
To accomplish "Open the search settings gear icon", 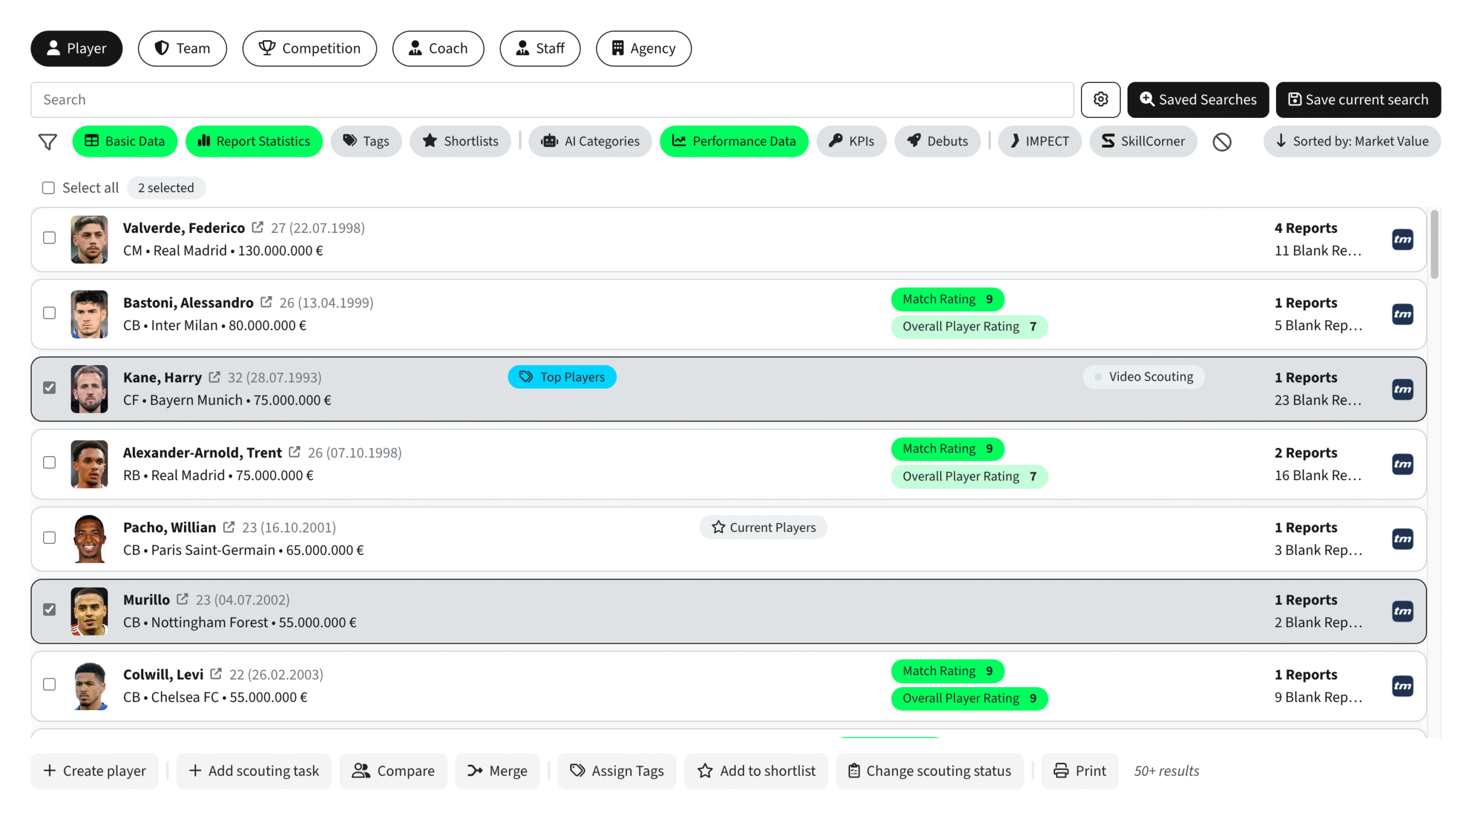I will click(1101, 99).
